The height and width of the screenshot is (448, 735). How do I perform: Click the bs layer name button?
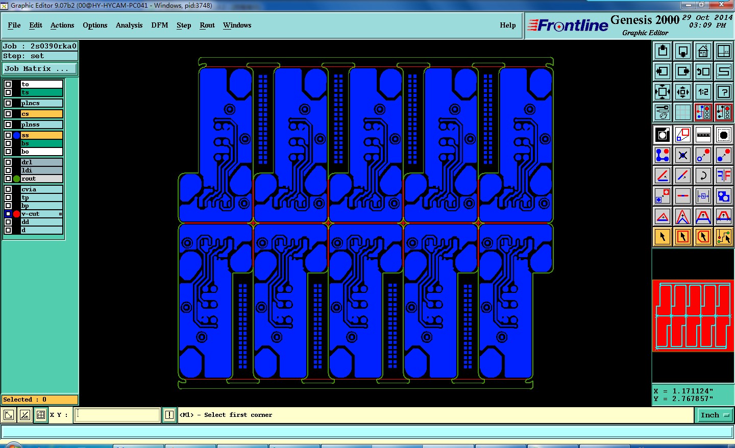click(x=42, y=143)
